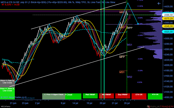The height and width of the screenshot is (108, 174).
Task: Click the red Wk VWAP status box
Action: (x=106, y=96)
